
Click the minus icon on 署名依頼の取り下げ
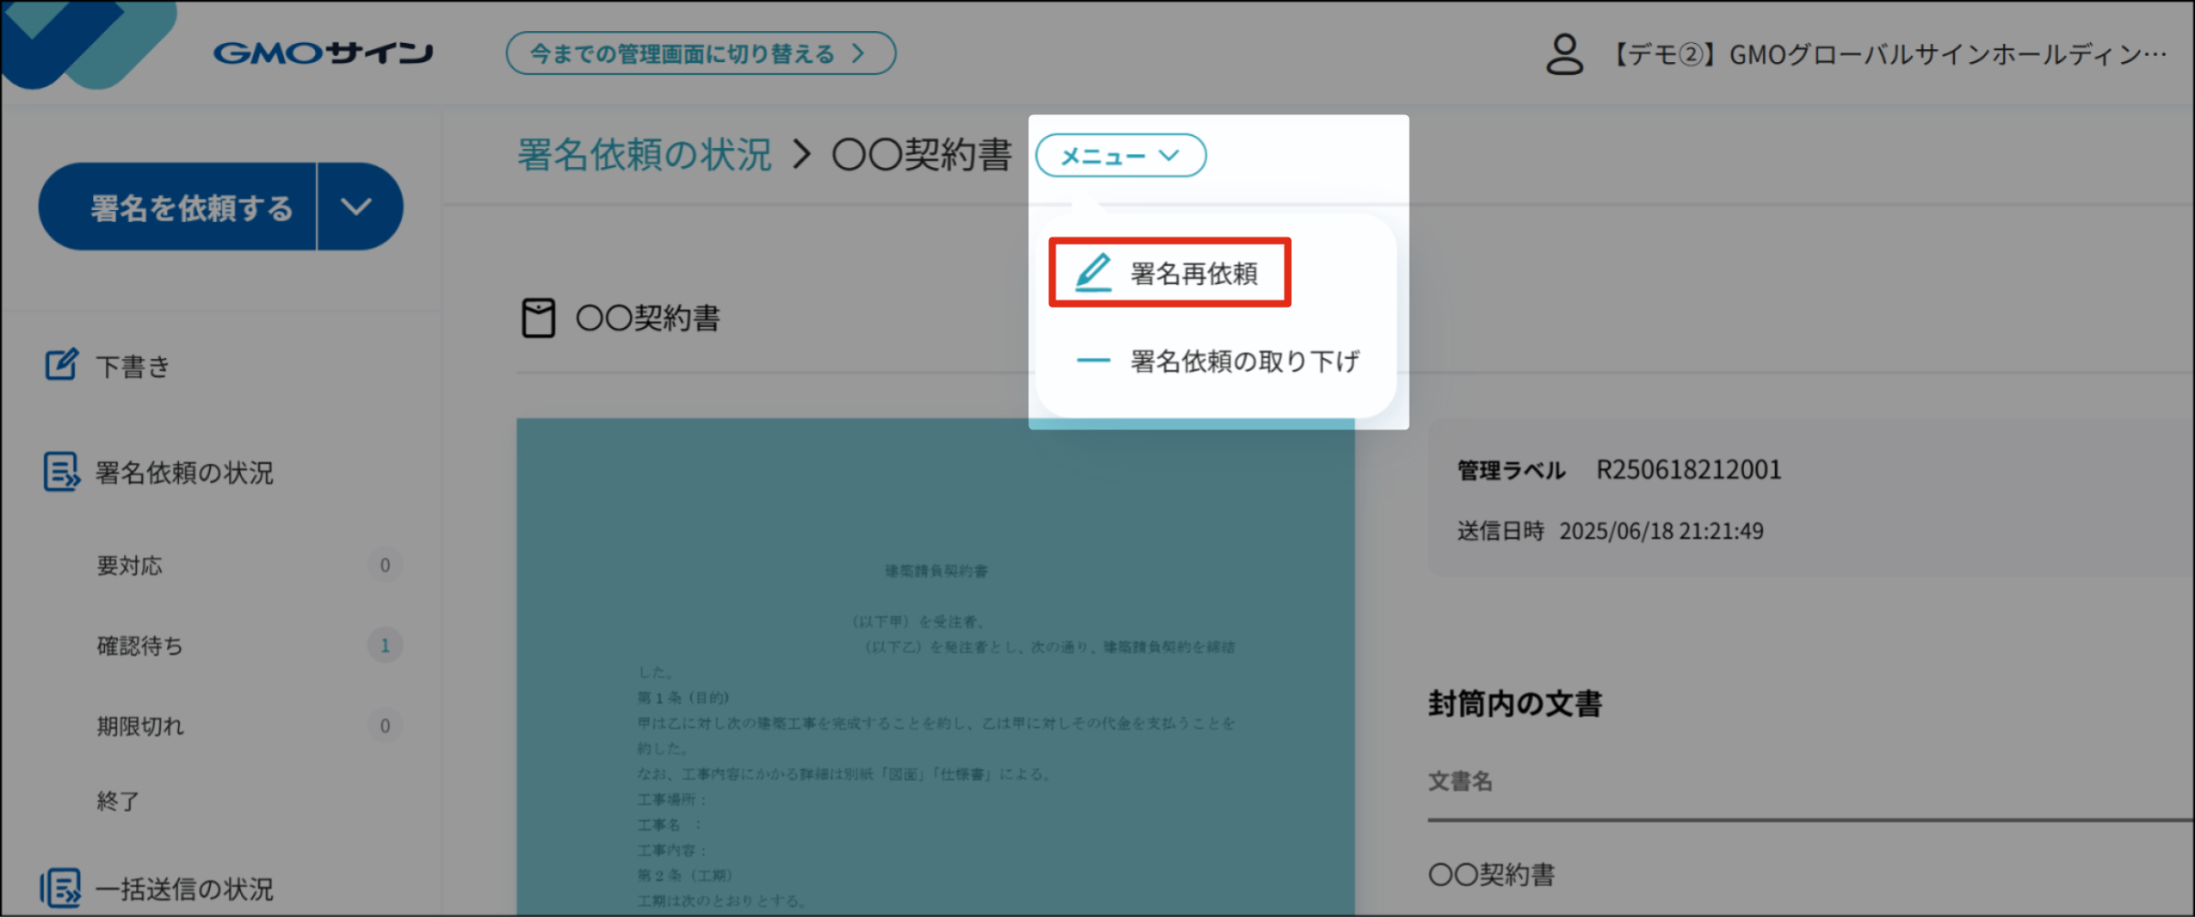point(1092,361)
